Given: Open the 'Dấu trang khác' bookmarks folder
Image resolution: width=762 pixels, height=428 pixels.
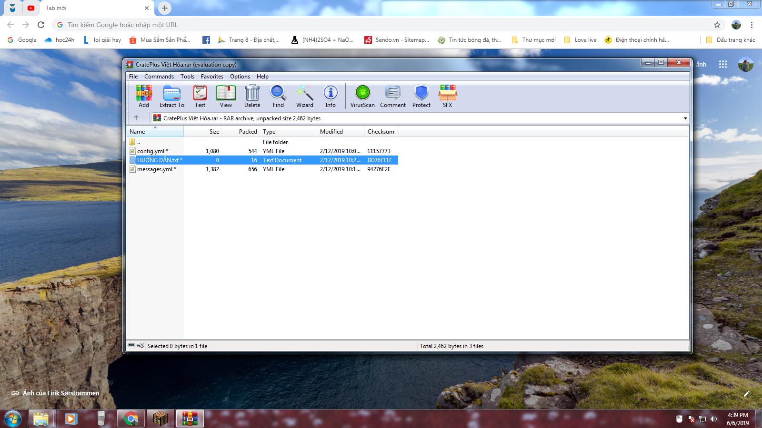Looking at the screenshot, I should (x=731, y=40).
